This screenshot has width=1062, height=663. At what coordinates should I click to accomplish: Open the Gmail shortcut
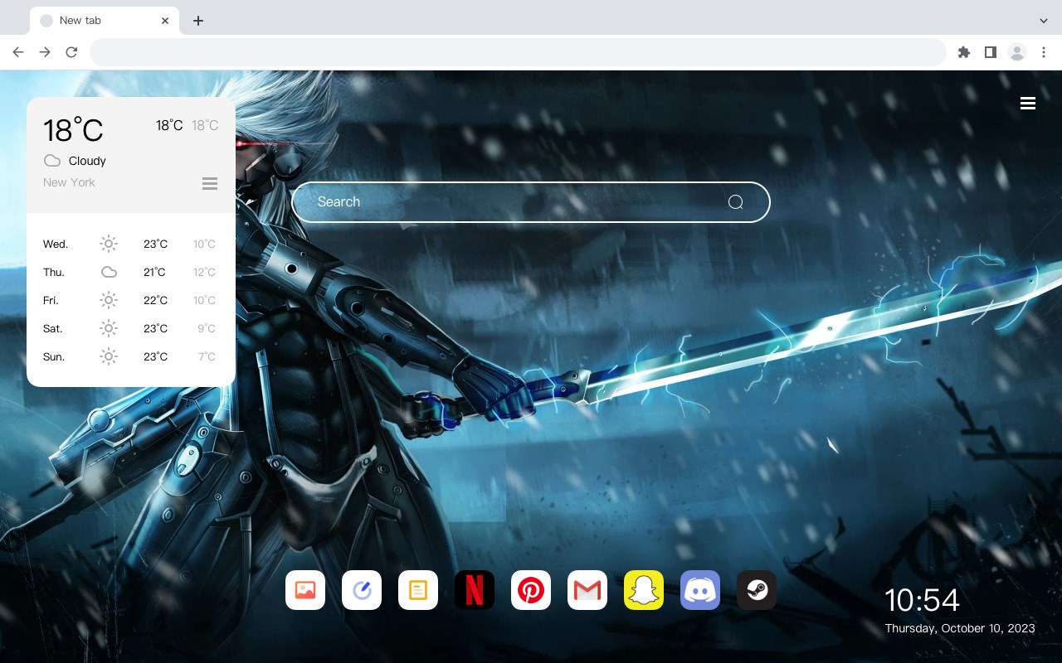pos(587,590)
